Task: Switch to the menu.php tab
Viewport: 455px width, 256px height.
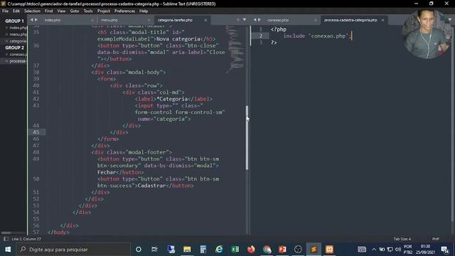Action: (109, 20)
